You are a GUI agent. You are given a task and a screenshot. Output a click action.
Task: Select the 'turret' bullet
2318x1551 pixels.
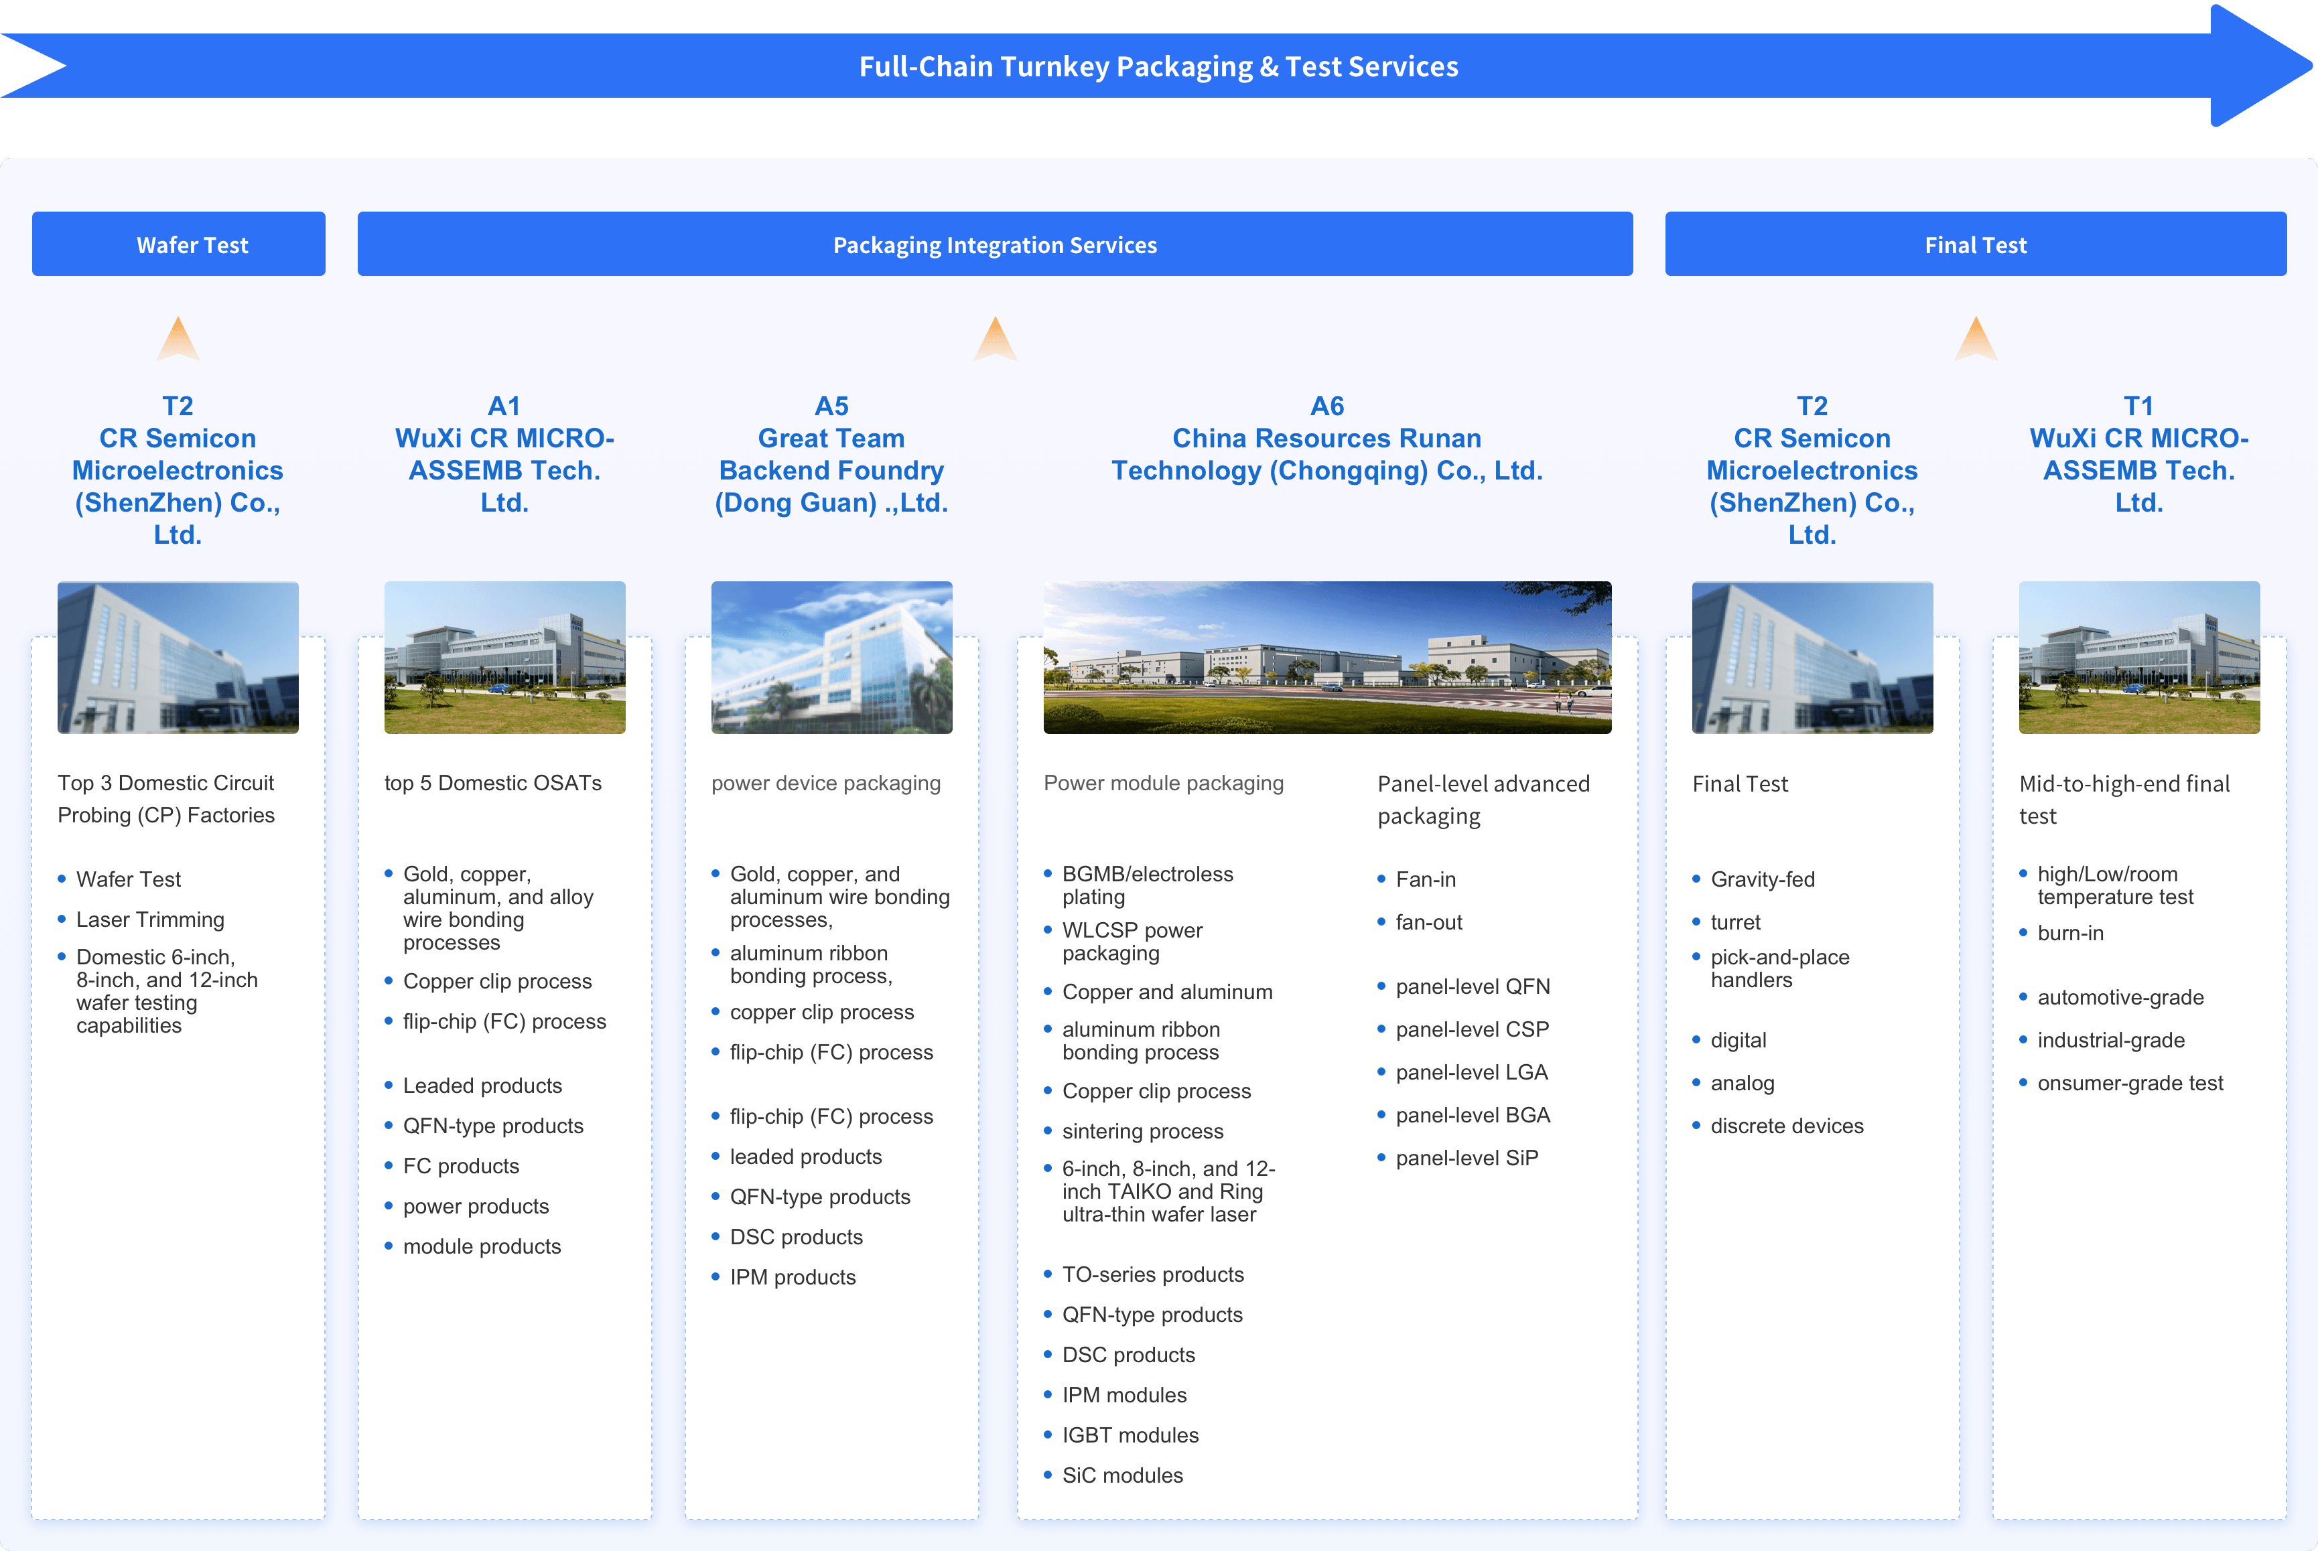coord(1735,922)
